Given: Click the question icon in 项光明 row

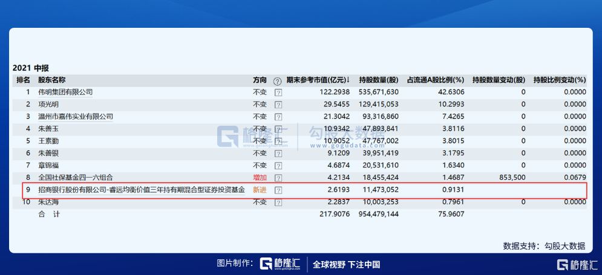Looking at the screenshot, I should coord(278,105).
